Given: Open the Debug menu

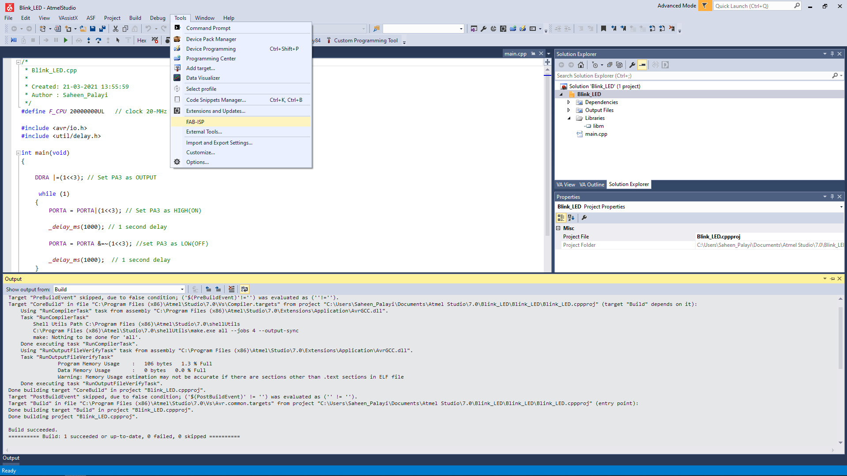Looking at the screenshot, I should pos(158,18).
